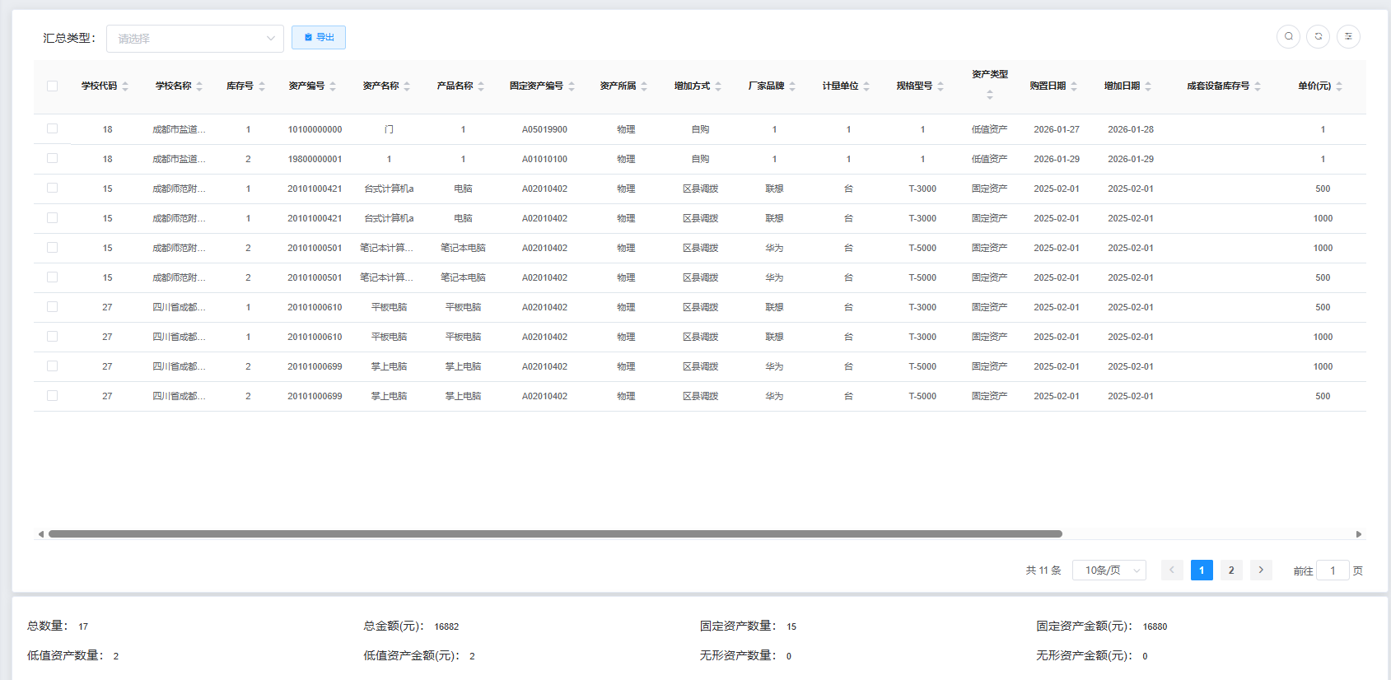
Task: Open the column settings icon
Action: coord(1348,36)
